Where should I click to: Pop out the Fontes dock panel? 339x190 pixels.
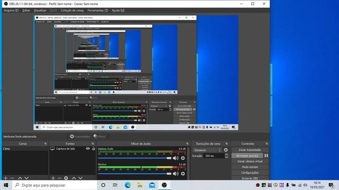tap(93, 144)
